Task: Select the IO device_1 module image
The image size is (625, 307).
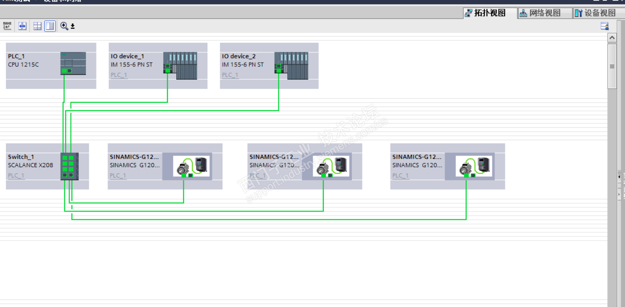Action: (180, 66)
